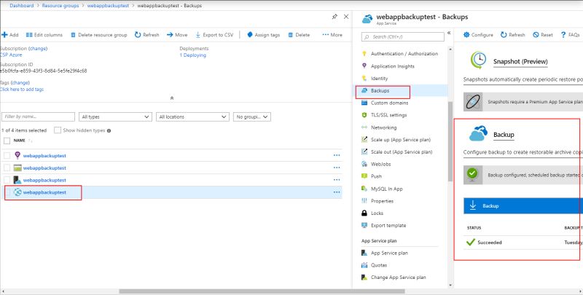This screenshot has height=295, width=583.
Task: Click subscription change link
Action: point(38,49)
